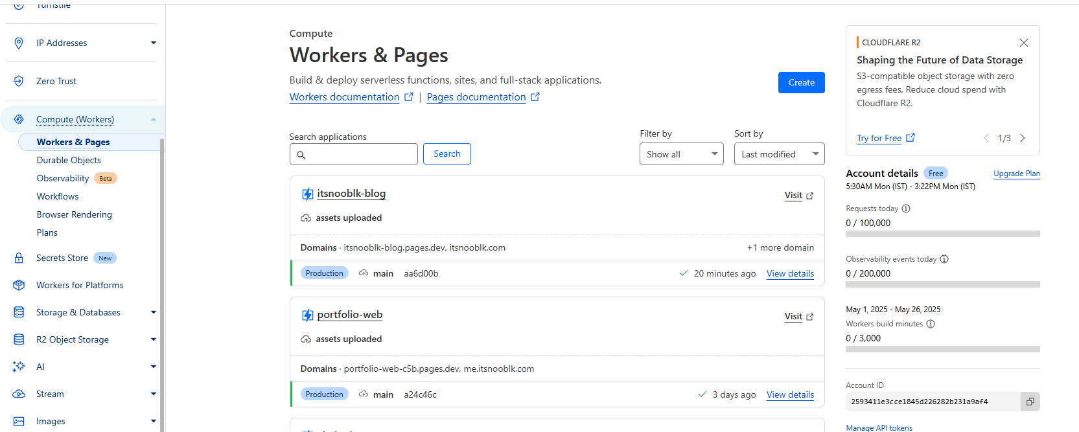Click external link icon beside Workers documentation
This screenshot has width=1079, height=432.
409,97
